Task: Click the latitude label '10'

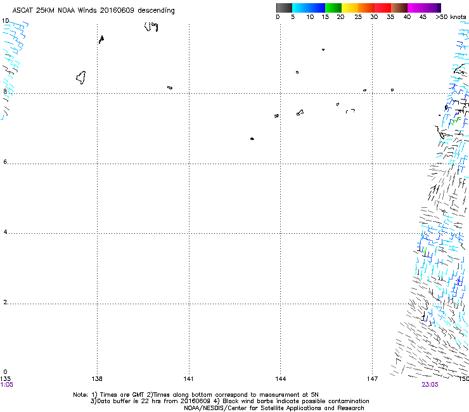Action: pyautogui.click(x=5, y=21)
